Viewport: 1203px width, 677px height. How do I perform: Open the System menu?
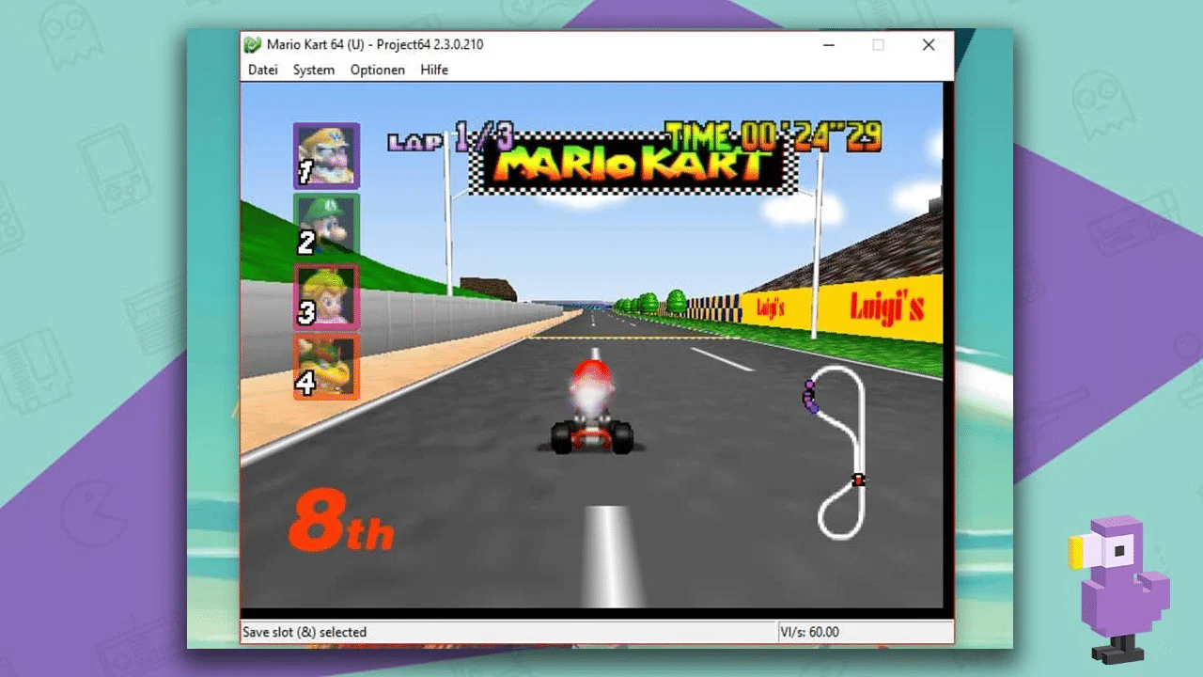(313, 70)
